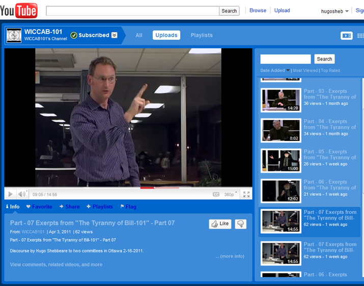Click the green Subscribed checkmark icon

[x=74, y=35]
